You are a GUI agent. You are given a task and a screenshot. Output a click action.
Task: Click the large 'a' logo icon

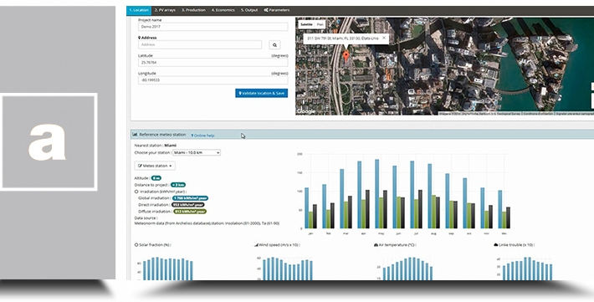pos(49,141)
